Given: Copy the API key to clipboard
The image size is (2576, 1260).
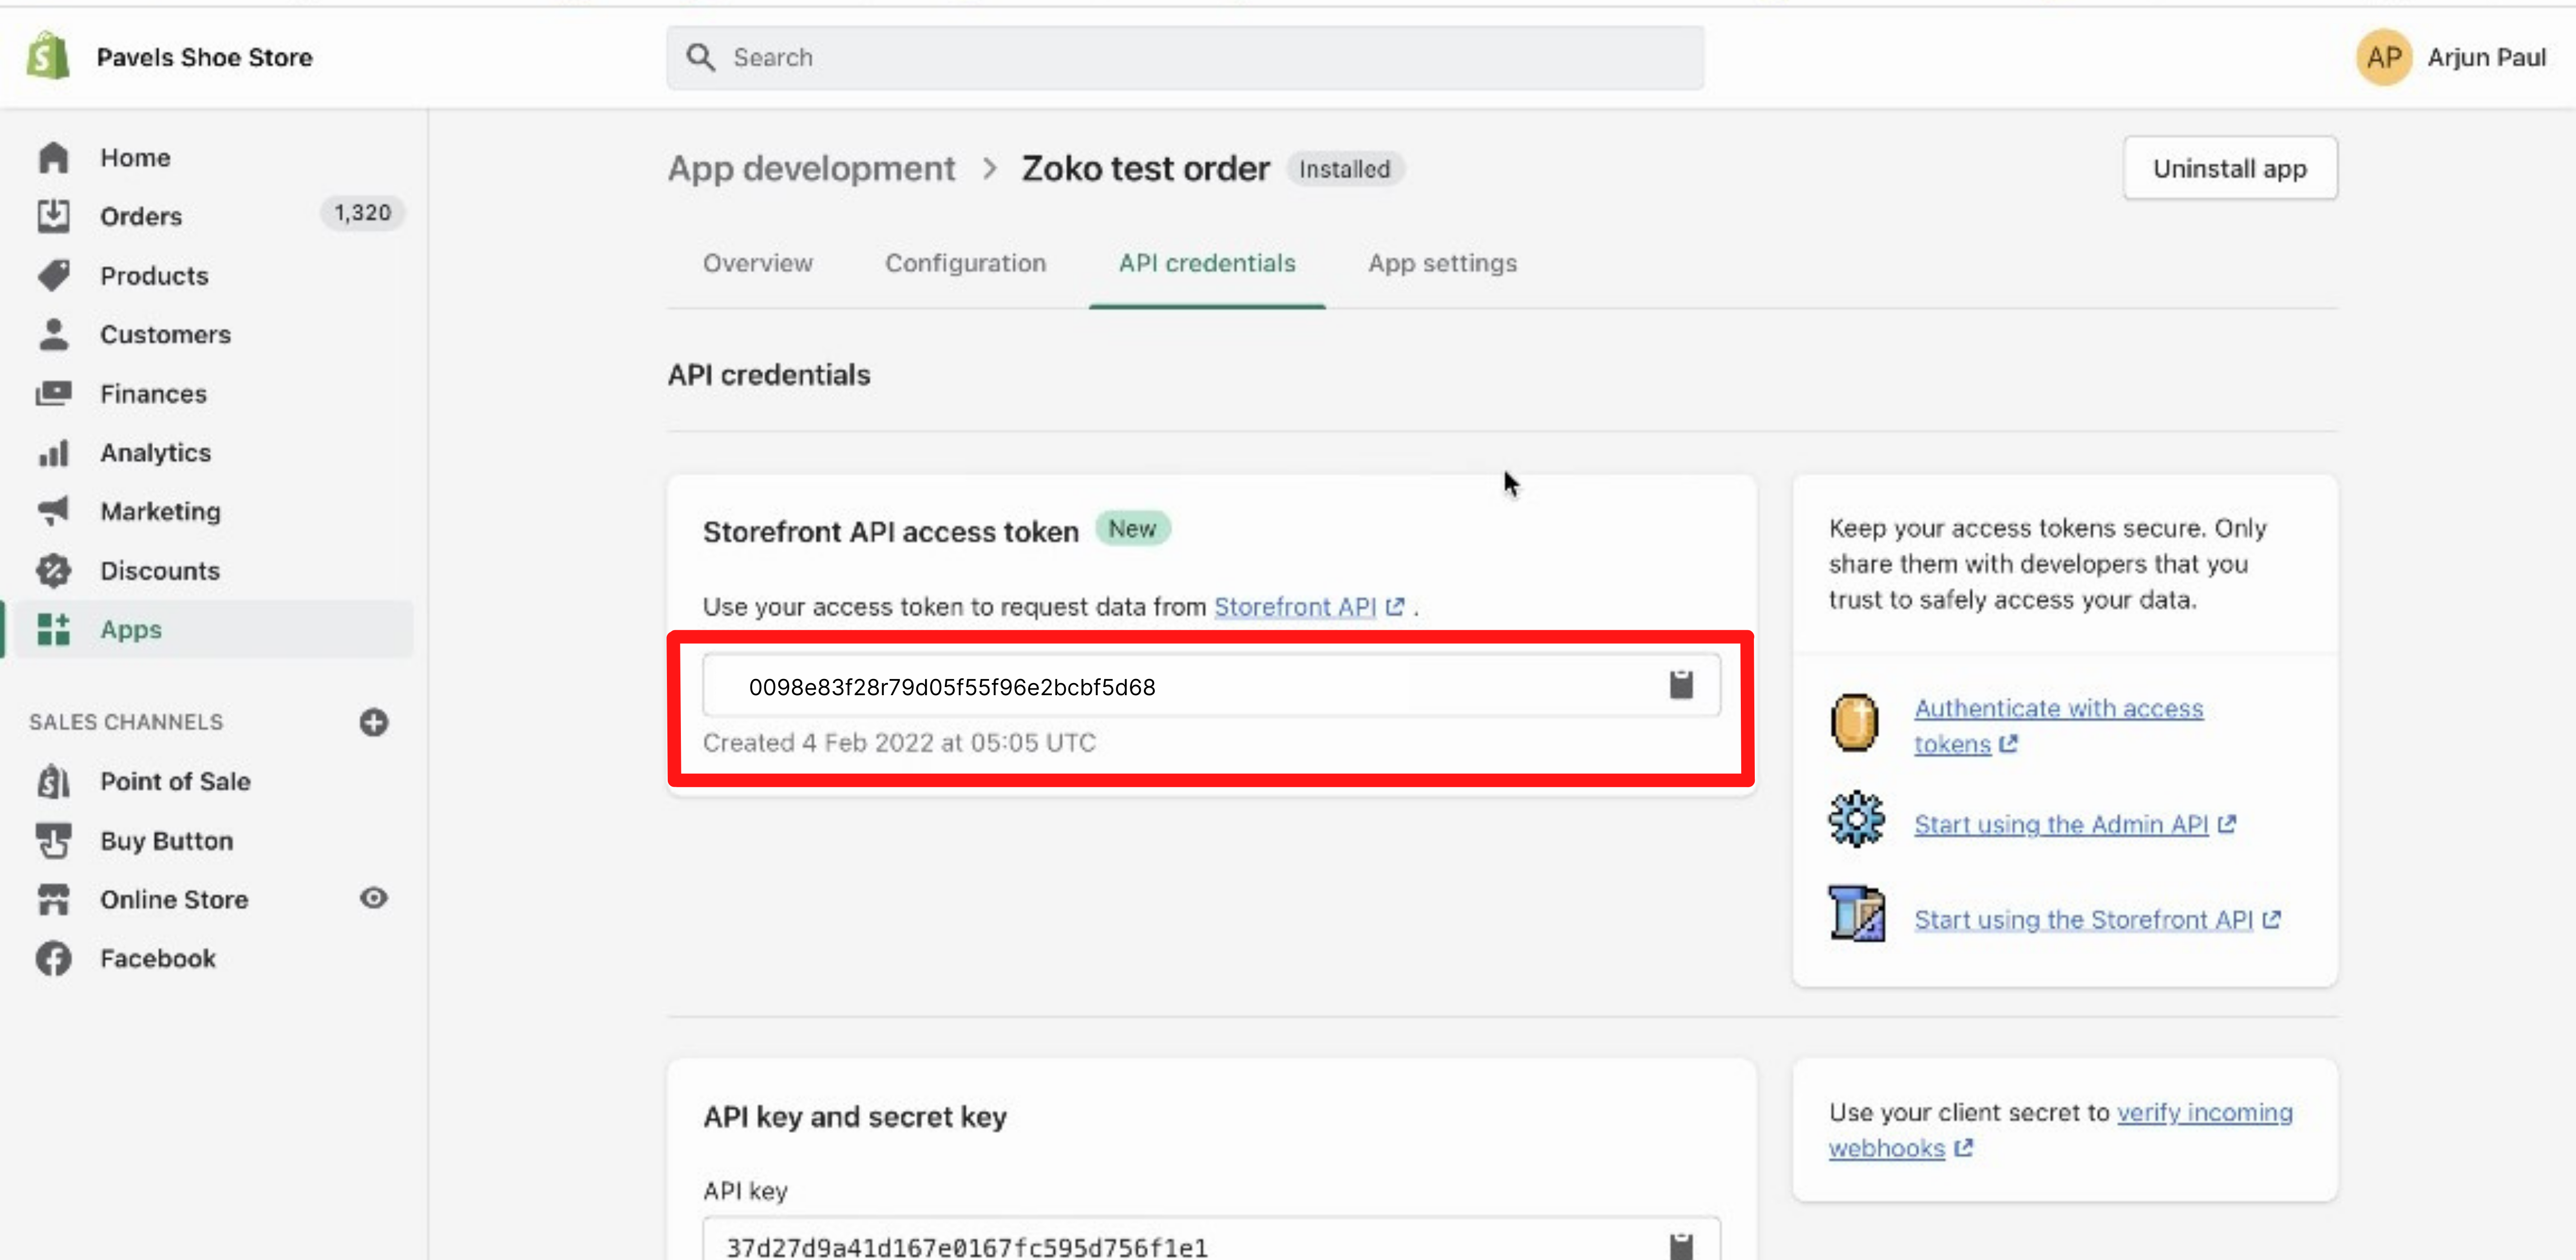Looking at the screenshot, I should click(1681, 1246).
